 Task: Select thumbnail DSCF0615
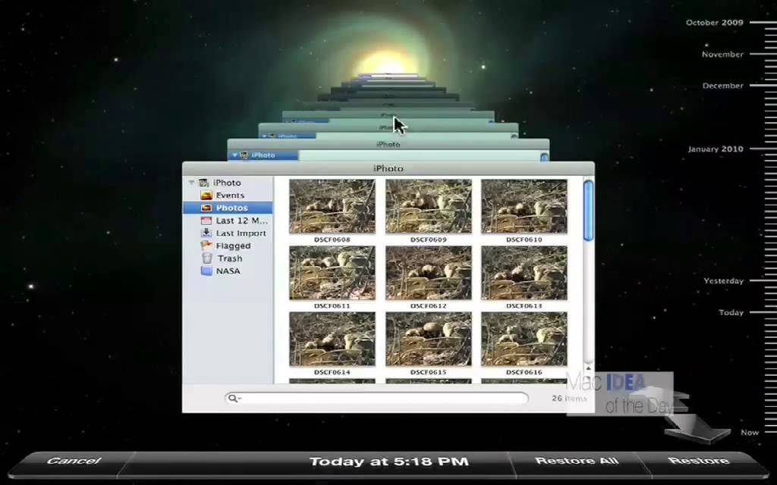[428, 339]
